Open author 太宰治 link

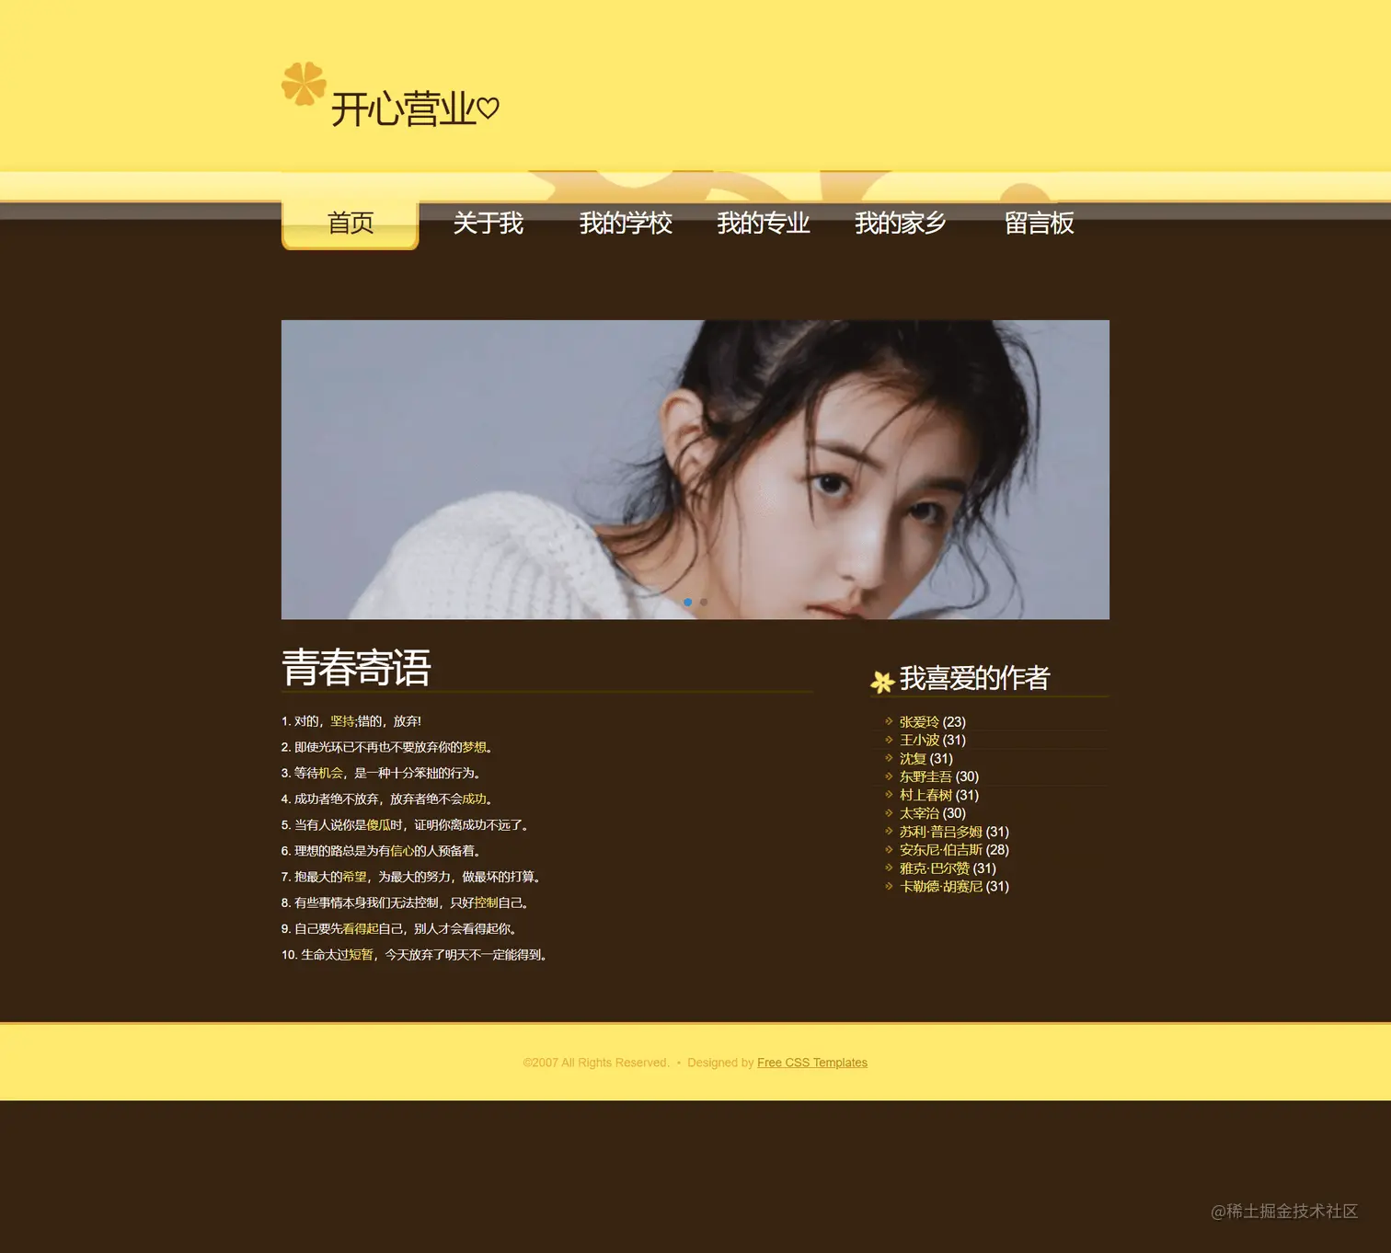(x=919, y=814)
